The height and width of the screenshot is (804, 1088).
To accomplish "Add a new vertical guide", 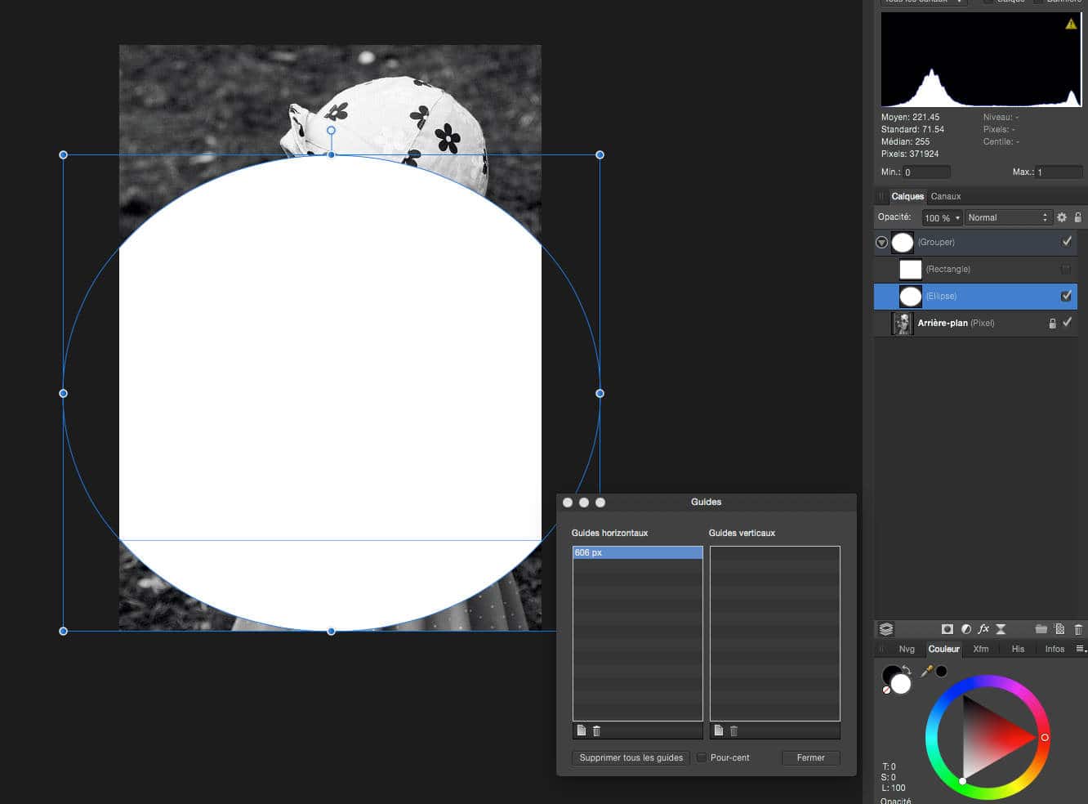I will (x=719, y=730).
